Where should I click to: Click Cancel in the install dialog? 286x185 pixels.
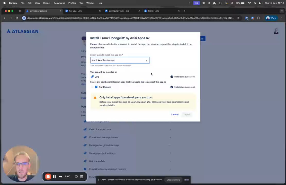175,114
